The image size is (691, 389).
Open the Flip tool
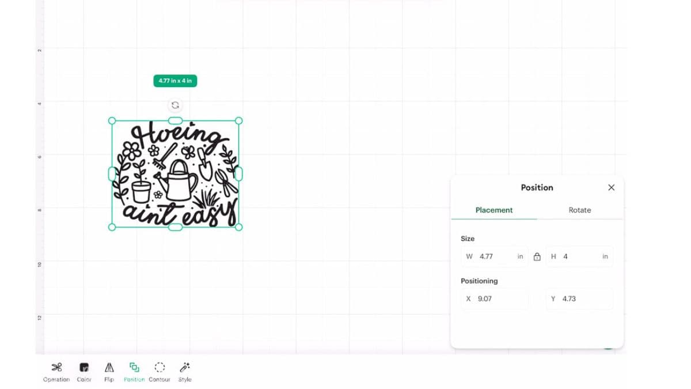pos(109,367)
